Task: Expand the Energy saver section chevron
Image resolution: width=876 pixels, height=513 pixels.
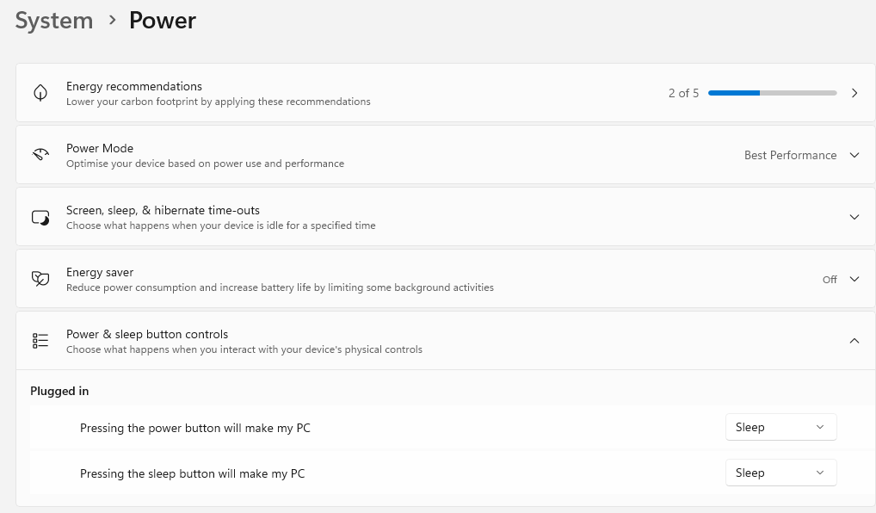Action: coord(854,279)
